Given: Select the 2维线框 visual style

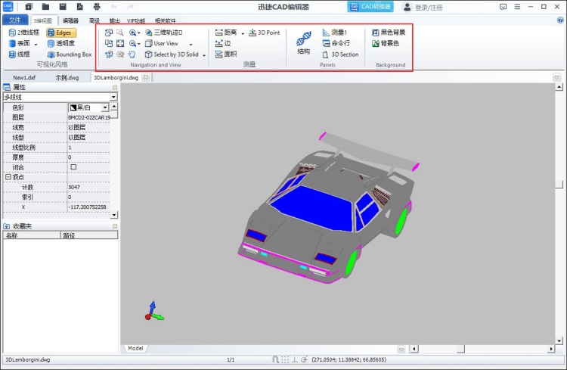Looking at the screenshot, I should coord(24,33).
